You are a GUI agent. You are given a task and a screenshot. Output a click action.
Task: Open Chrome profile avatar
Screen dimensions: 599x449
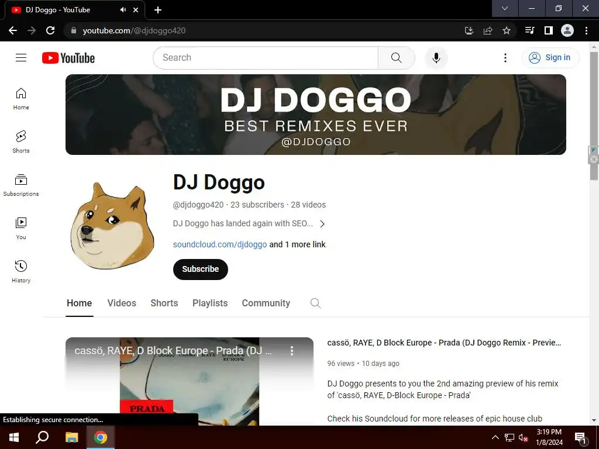[x=567, y=30]
